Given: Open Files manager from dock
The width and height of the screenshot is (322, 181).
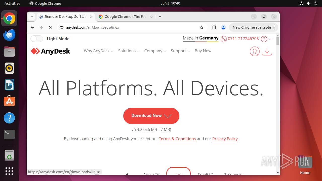Looking at the screenshot, I should [x=9, y=52].
